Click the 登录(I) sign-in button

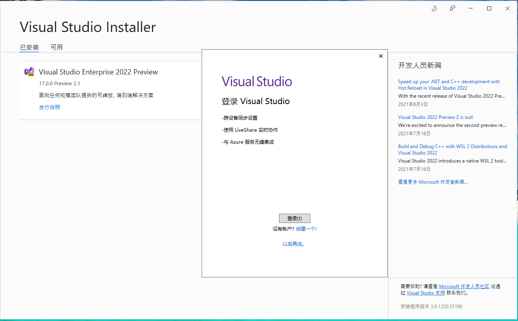(x=295, y=218)
